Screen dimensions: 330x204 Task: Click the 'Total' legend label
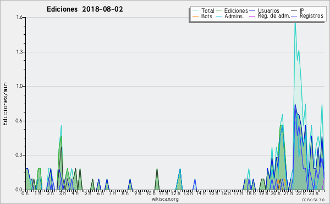207,10
